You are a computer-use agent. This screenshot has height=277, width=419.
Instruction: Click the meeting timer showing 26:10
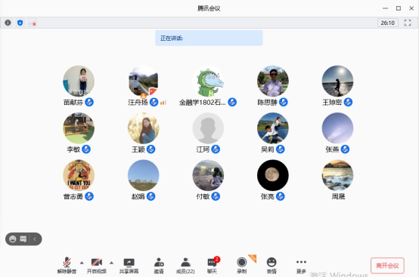pos(388,23)
